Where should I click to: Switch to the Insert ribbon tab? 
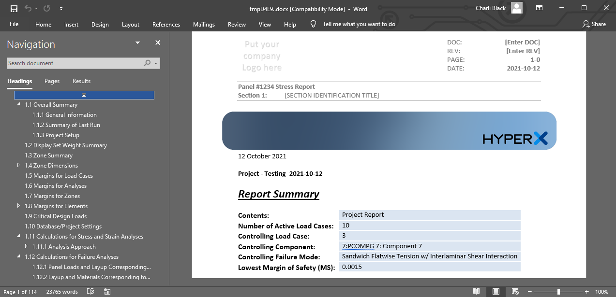[71, 24]
